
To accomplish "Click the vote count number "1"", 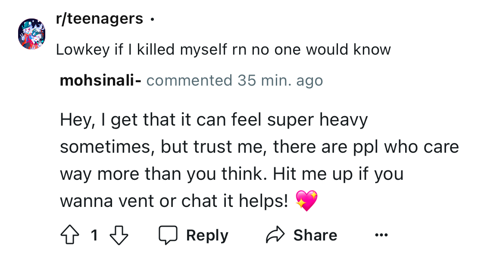I will [94, 235].
